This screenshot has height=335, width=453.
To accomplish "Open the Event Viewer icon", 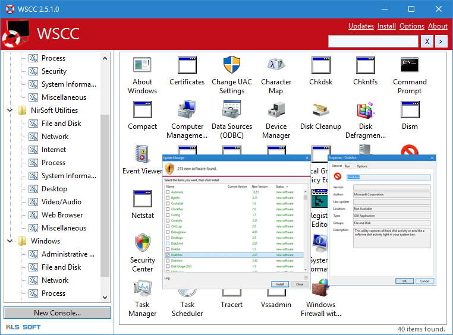I will 143,154.
